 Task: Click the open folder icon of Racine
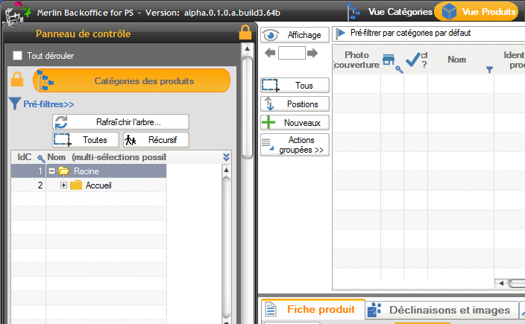click(63, 171)
